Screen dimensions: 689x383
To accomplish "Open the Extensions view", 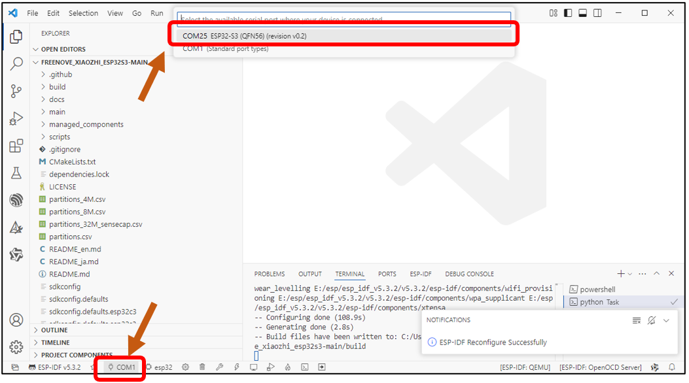I will [16, 146].
